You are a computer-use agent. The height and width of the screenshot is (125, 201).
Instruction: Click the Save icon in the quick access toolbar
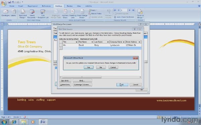click(x=9, y=2)
